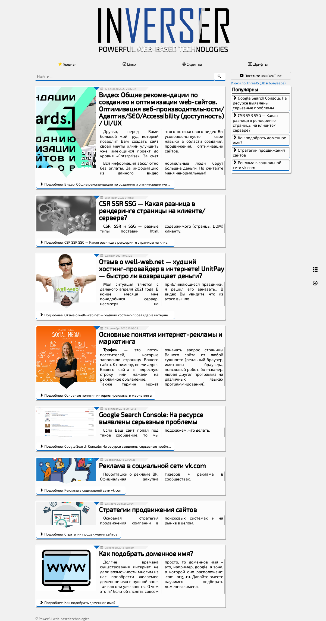The image size is (326, 621).
Task: Click the calendar icon beside 08 апреля 2016
Action: [102, 460]
